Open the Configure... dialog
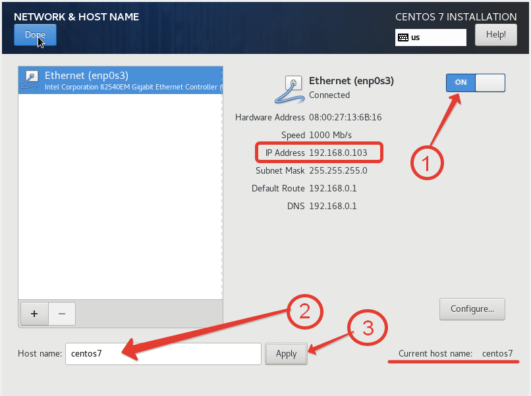Screen dimensions: 531x396 coord(472,309)
